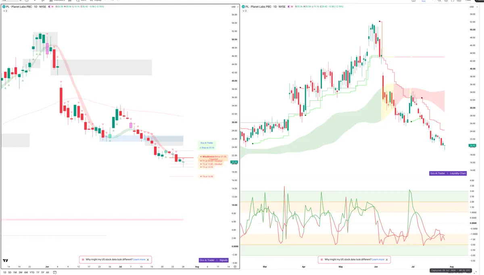Screen dimensions: 484x275
Task: Click the 56.00 value on left price axis
Action: point(234,15)
